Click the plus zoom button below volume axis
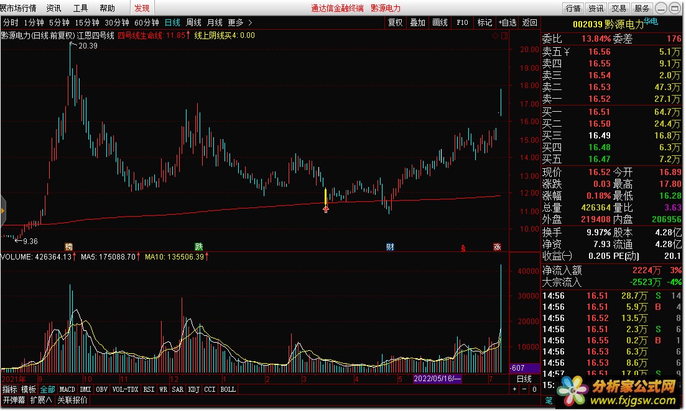Screen dimensions: 686x411 pos(514,389)
